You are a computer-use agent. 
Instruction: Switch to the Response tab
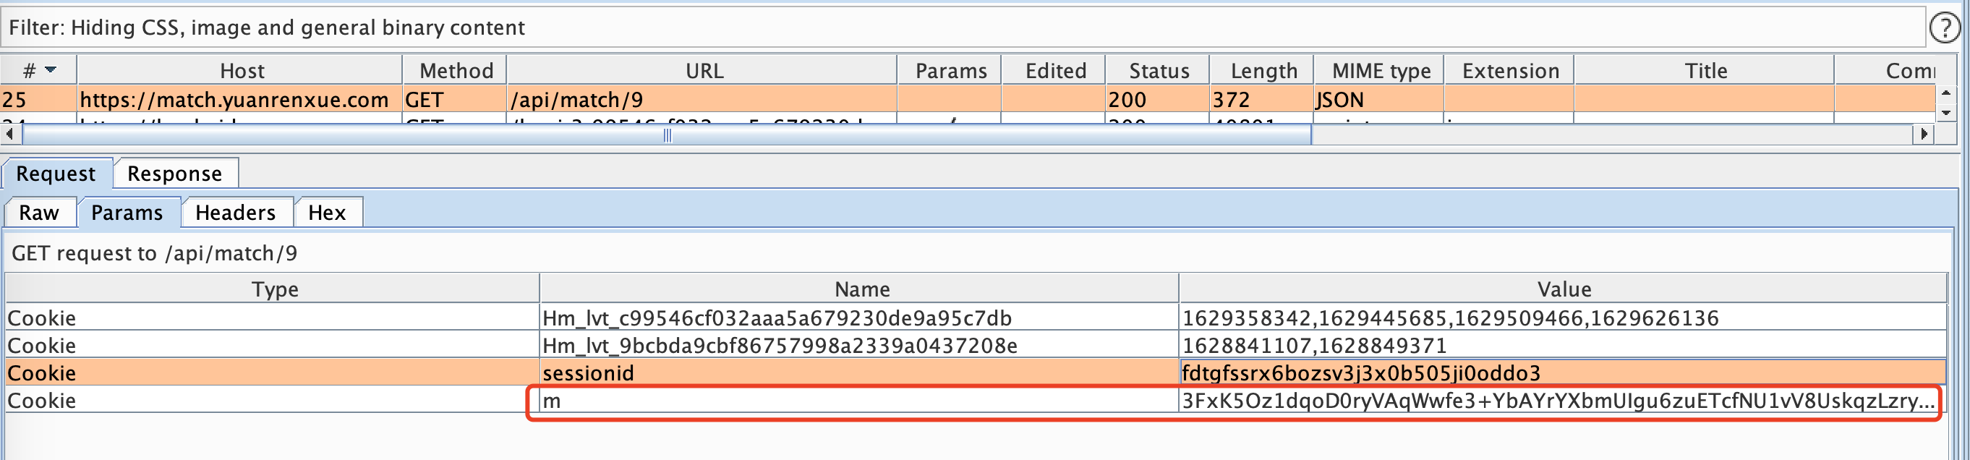pos(175,173)
